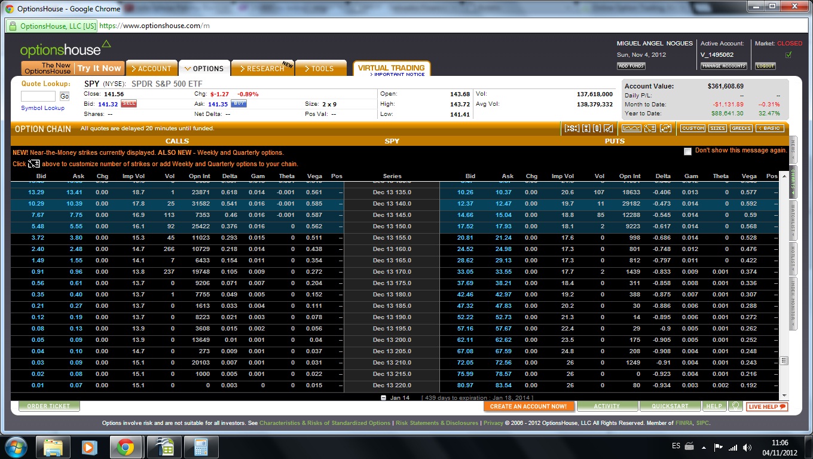Open the Research tab
The width and height of the screenshot is (813, 459).
pos(262,68)
